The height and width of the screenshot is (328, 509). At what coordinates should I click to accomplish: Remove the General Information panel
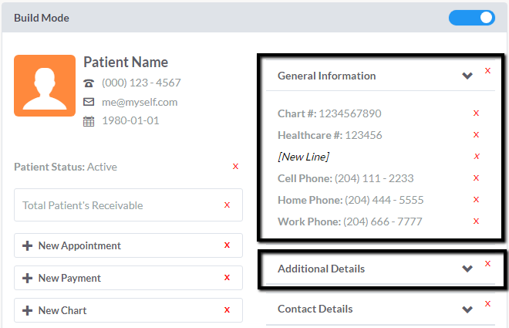(487, 70)
